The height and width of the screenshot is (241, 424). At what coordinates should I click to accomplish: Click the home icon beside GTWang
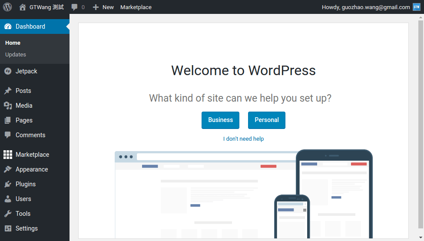point(23,7)
